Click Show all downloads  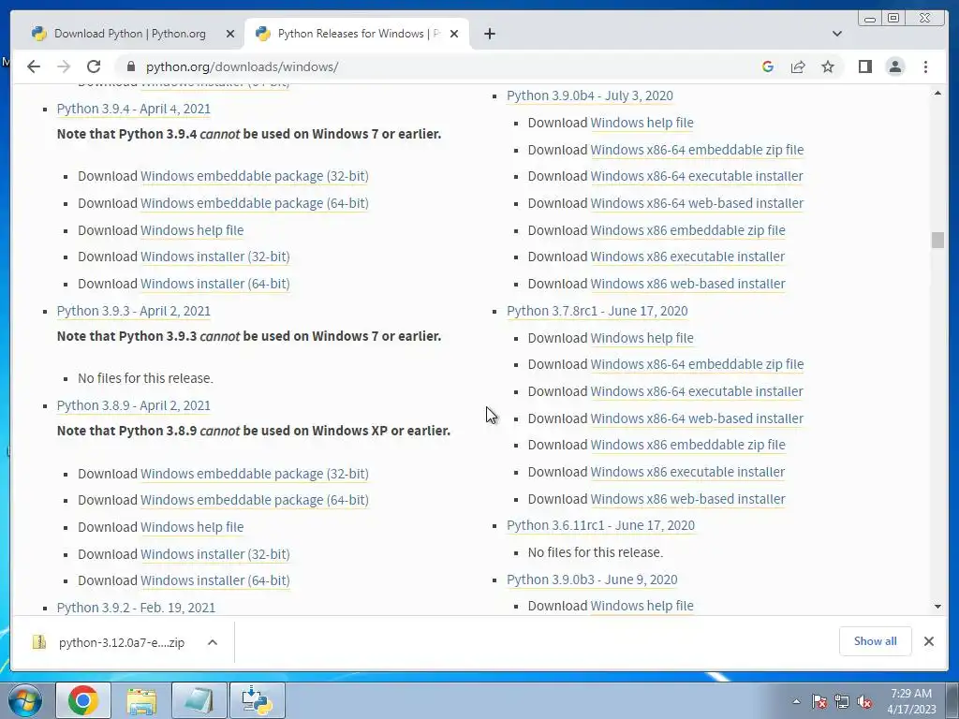[876, 640]
